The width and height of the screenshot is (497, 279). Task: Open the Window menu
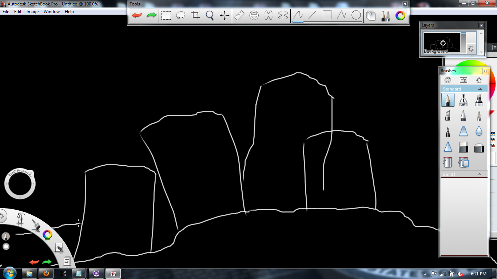[52, 12]
